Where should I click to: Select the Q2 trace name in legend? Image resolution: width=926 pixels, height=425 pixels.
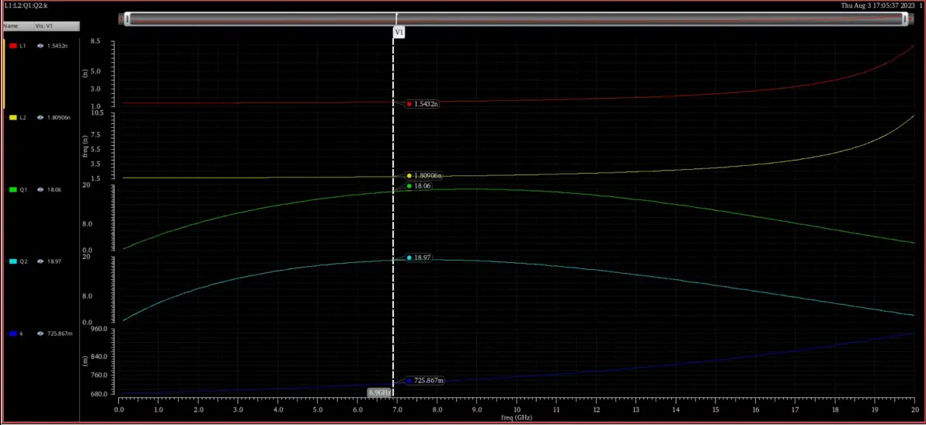tap(23, 261)
